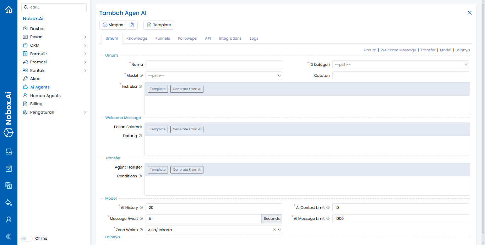Open the Model dropdown
The width and height of the screenshot is (485, 245).
tap(214, 75)
